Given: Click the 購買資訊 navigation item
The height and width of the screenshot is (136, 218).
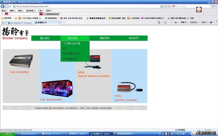Looking at the screenshot, I should (105, 38).
